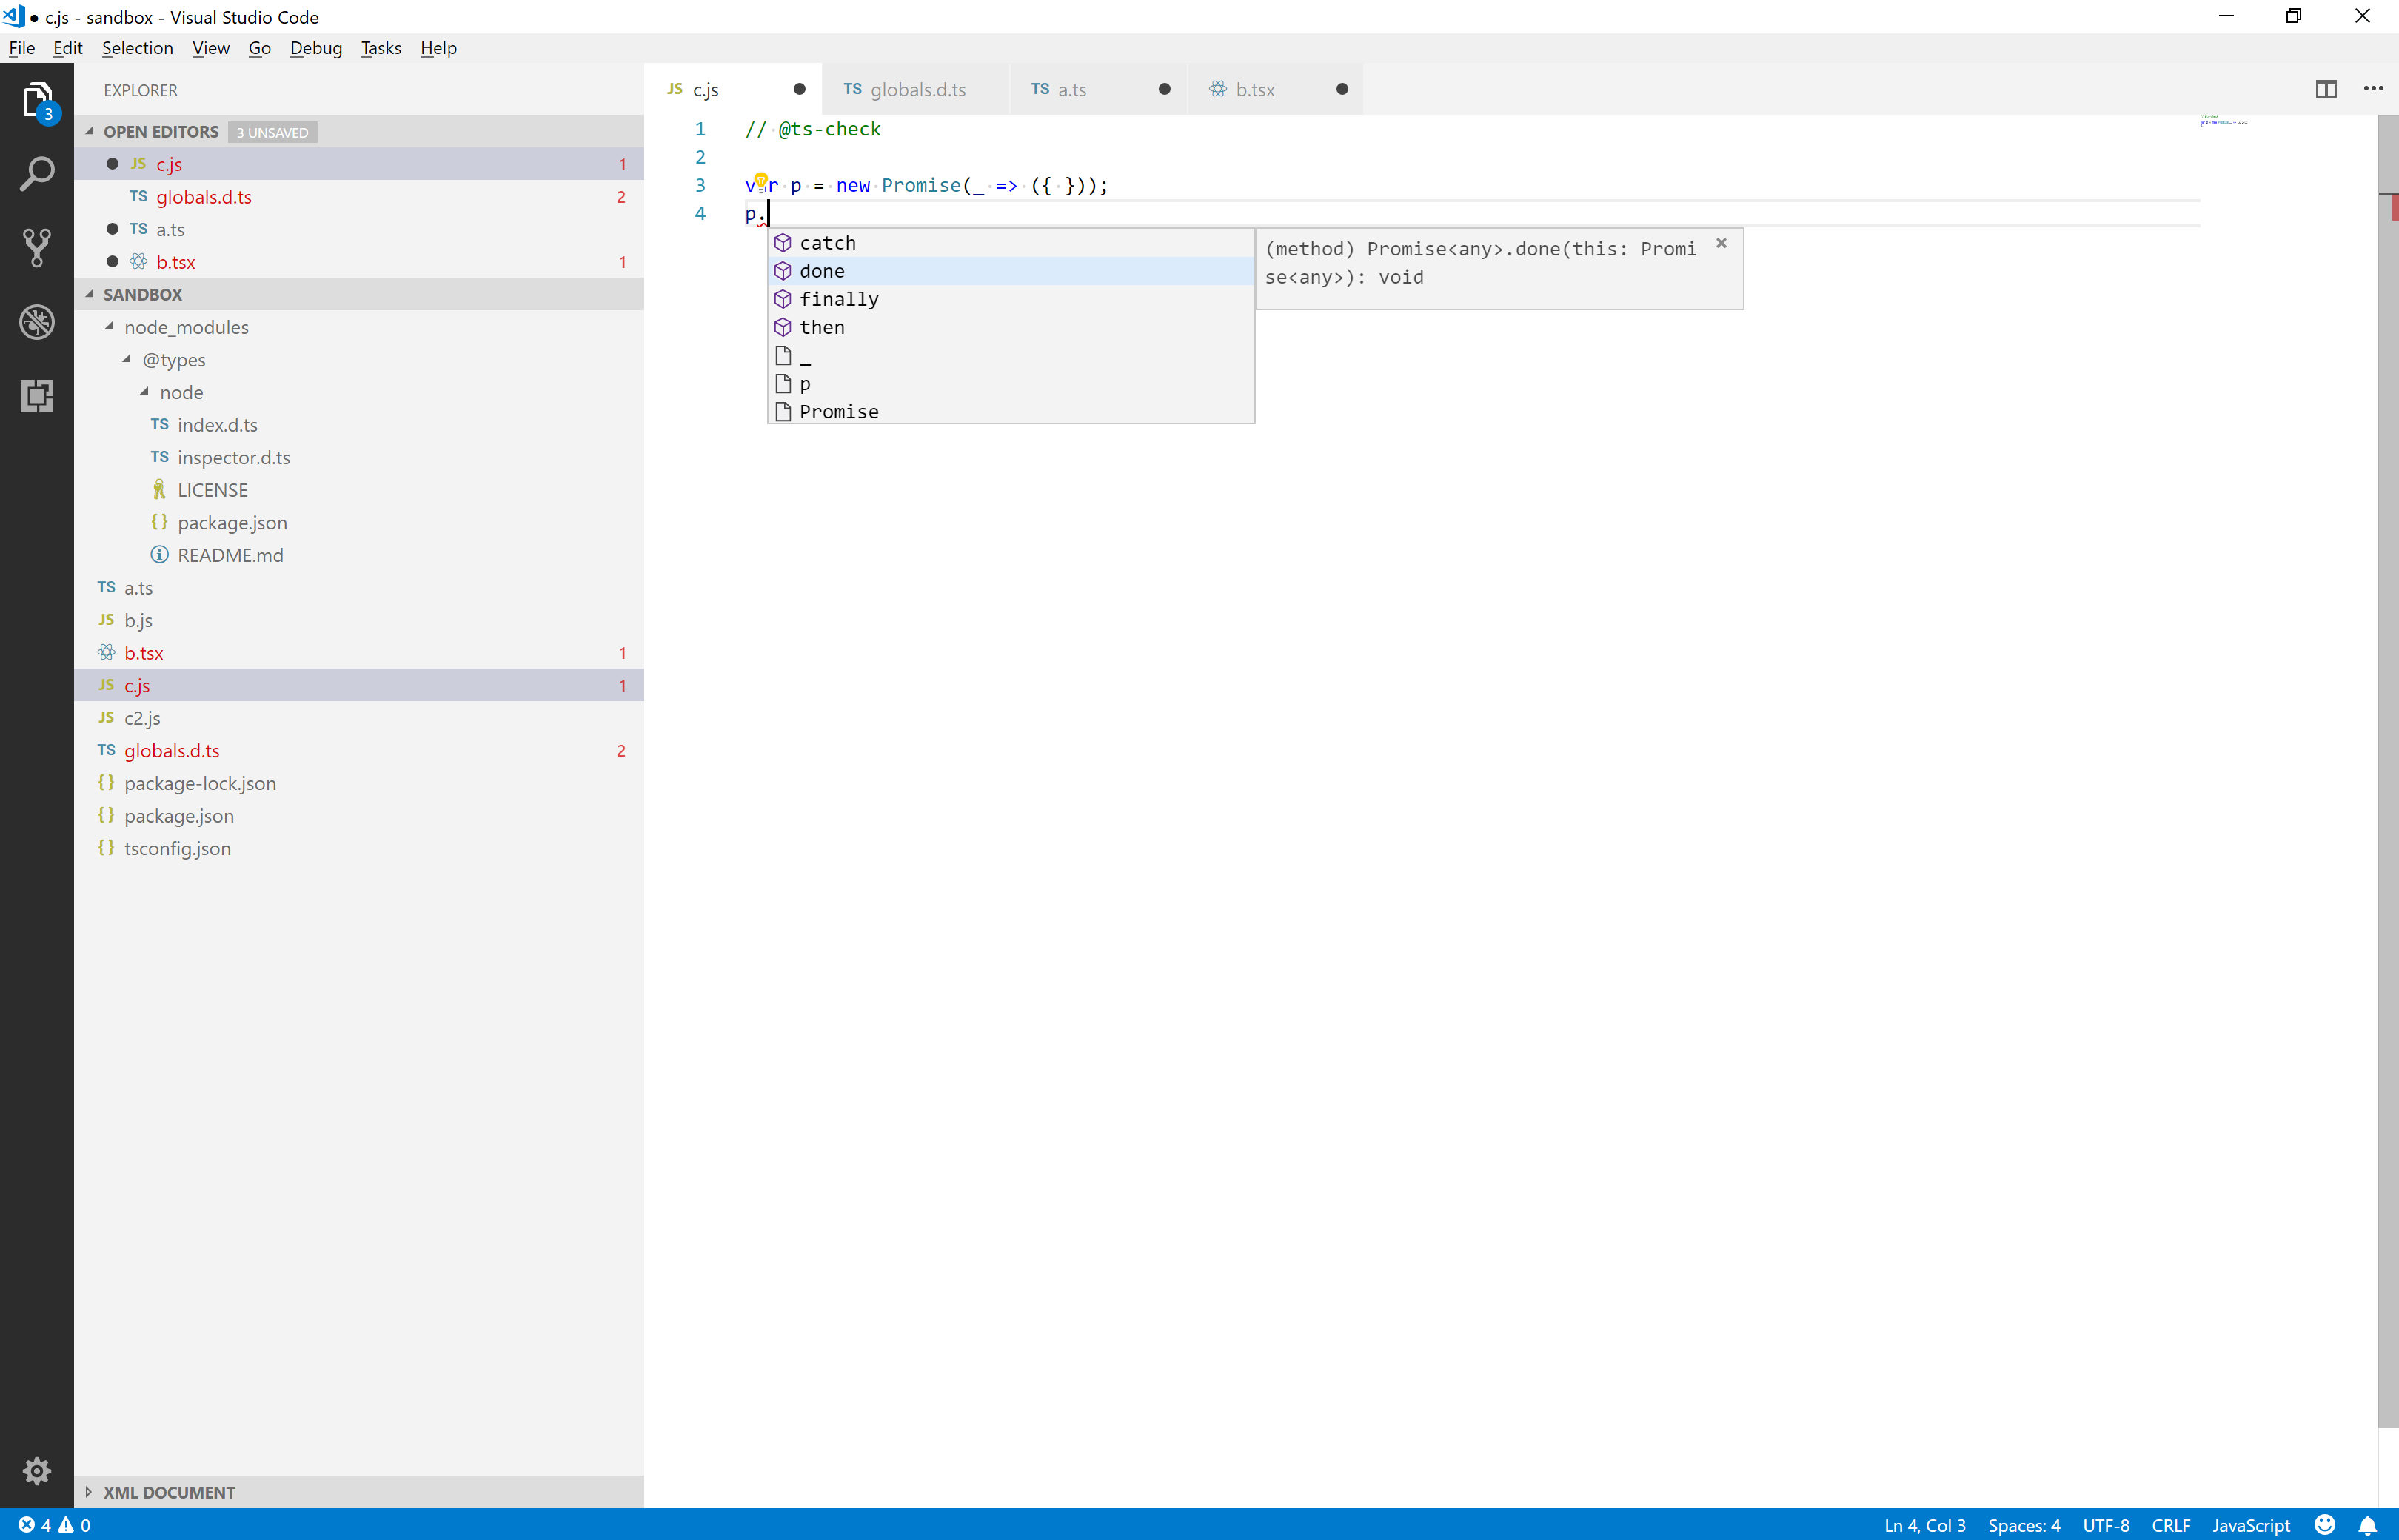Viewport: 2399px width, 1540px height.
Task: Open the Settings gear at bottom left
Action: click(37, 1470)
